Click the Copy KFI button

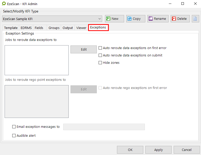point(136,19)
